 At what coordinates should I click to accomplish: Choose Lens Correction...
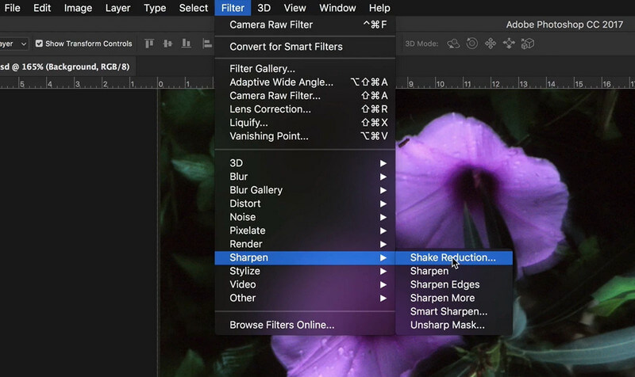tap(305, 109)
